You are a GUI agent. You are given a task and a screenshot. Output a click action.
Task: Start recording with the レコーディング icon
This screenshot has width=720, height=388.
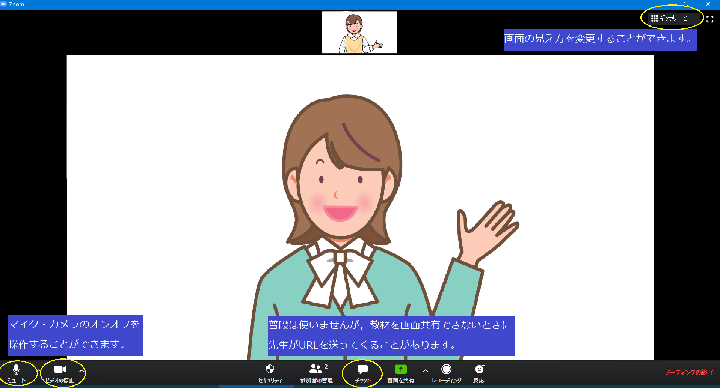coord(446,373)
